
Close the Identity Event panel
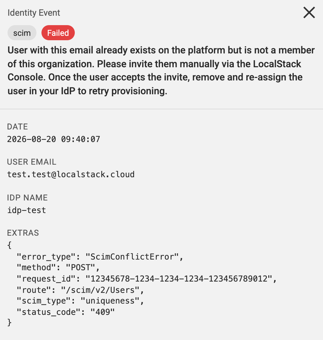(309, 13)
